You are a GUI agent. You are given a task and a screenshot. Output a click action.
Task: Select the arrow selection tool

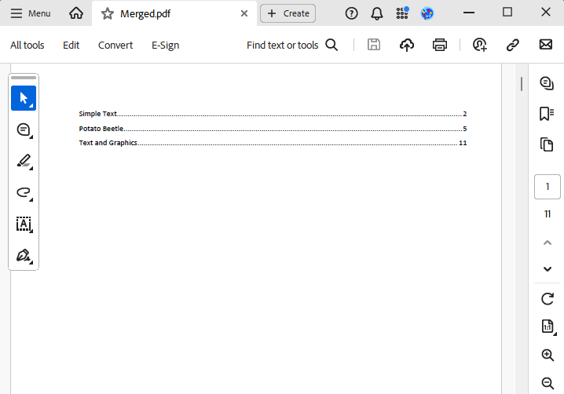(x=24, y=98)
